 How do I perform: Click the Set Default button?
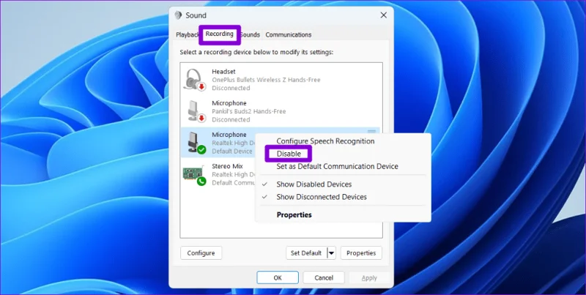[x=306, y=253]
